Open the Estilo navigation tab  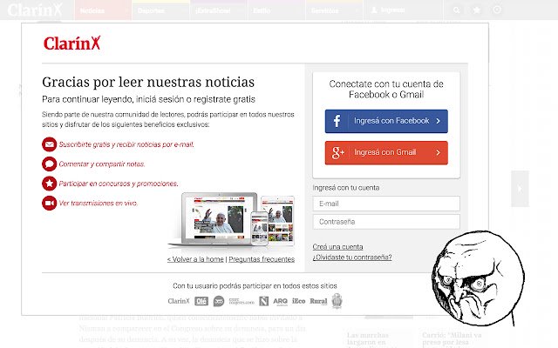tap(276, 10)
